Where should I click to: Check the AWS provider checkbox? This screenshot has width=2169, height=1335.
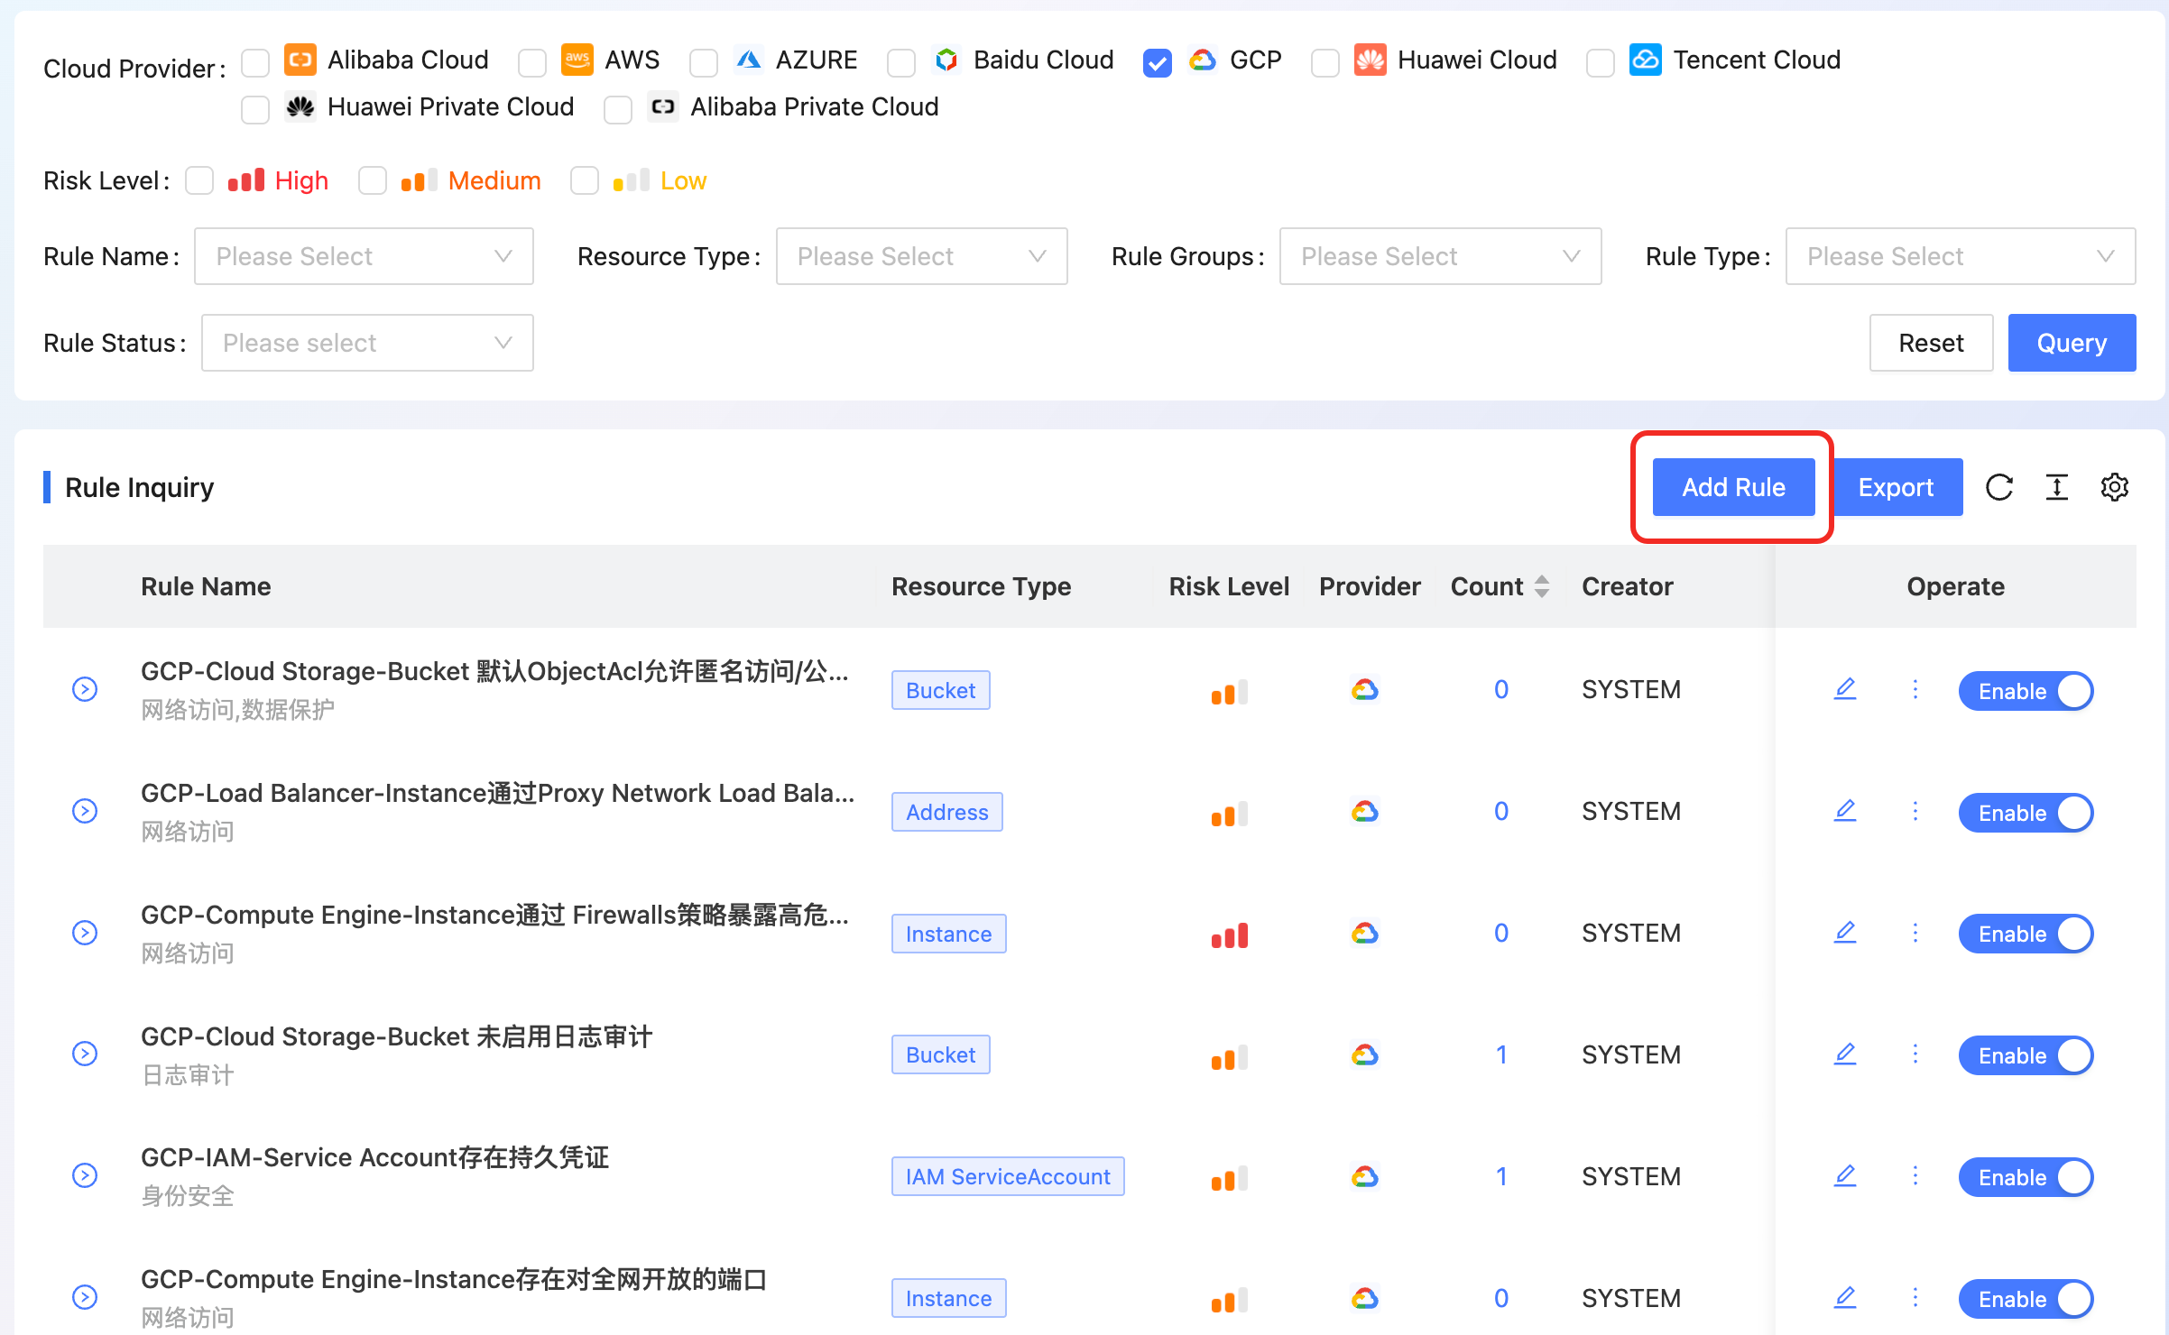532,62
